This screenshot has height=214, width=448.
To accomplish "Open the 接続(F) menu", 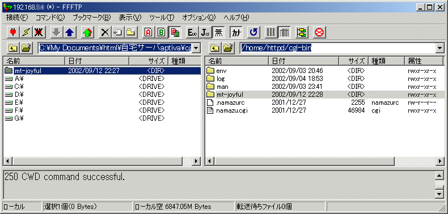I will point(17,18).
